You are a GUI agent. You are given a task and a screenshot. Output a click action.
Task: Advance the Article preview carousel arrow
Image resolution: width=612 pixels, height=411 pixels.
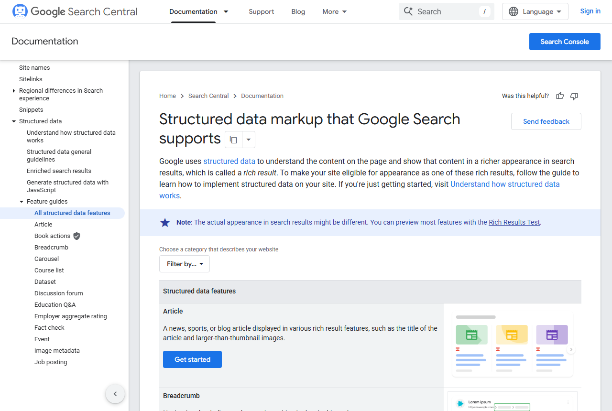pos(571,350)
